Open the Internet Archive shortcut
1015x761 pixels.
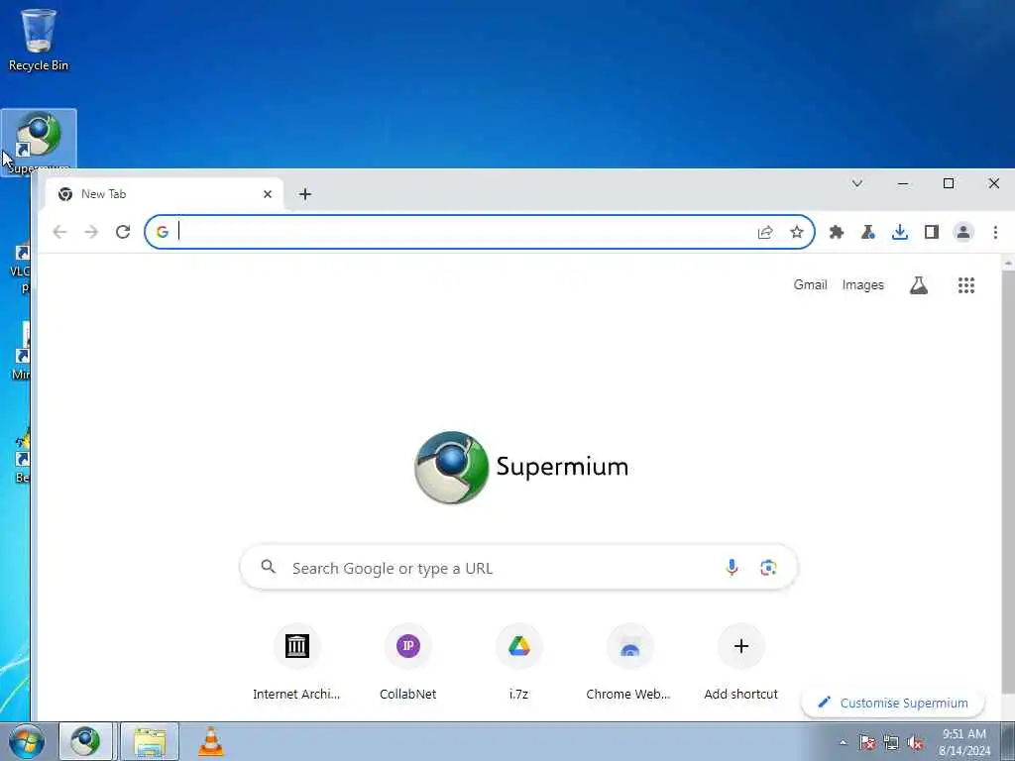[296, 662]
